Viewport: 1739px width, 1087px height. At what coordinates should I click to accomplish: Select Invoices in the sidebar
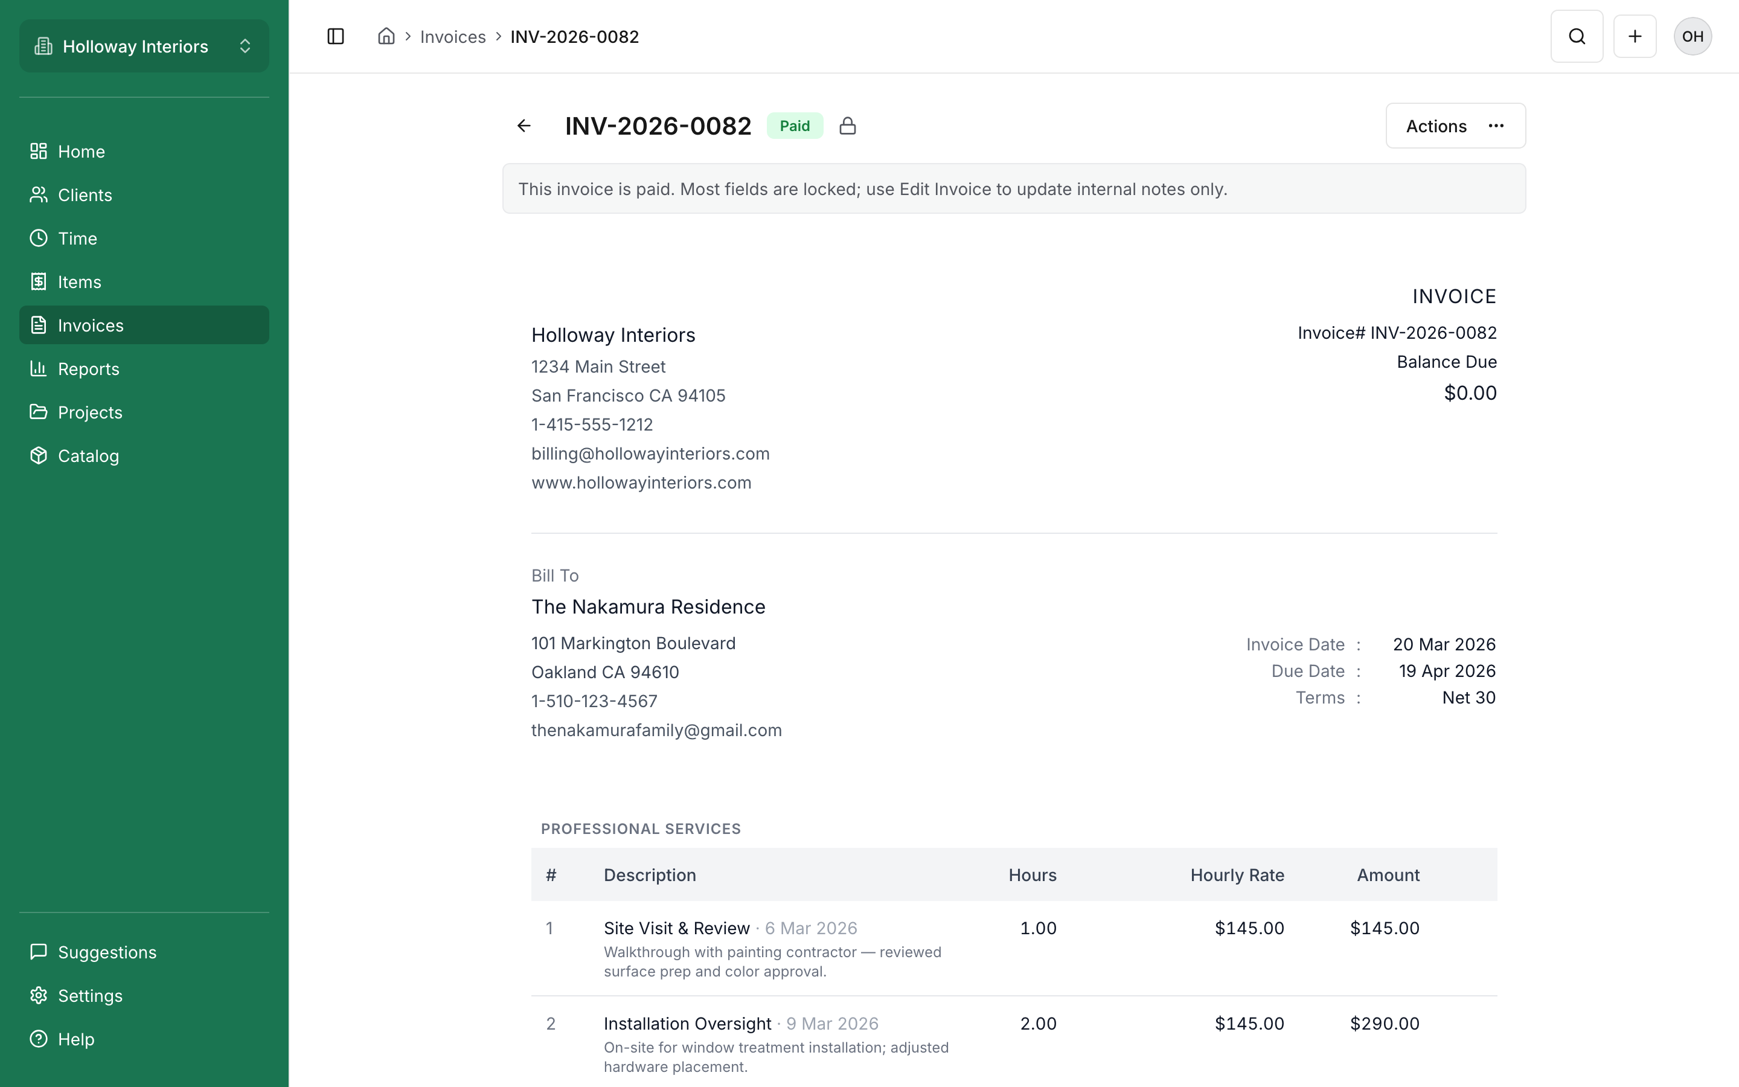pos(144,325)
